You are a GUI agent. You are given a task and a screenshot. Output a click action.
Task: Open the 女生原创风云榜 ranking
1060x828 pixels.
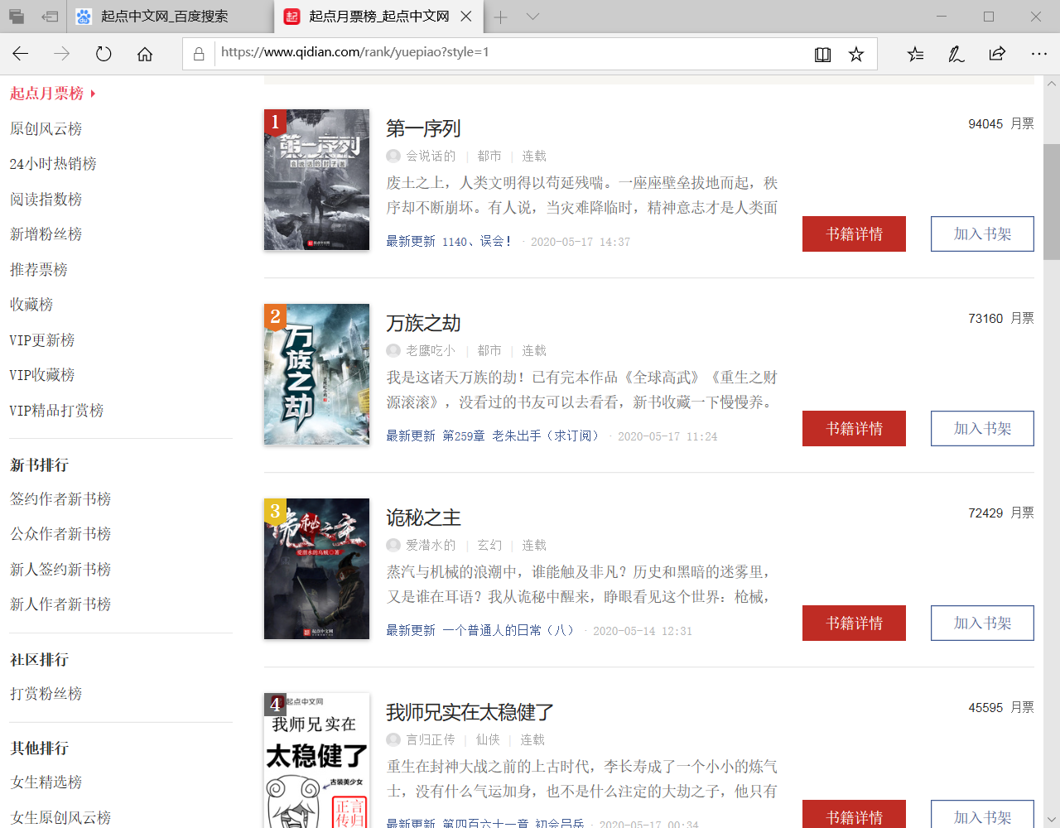click(x=60, y=818)
